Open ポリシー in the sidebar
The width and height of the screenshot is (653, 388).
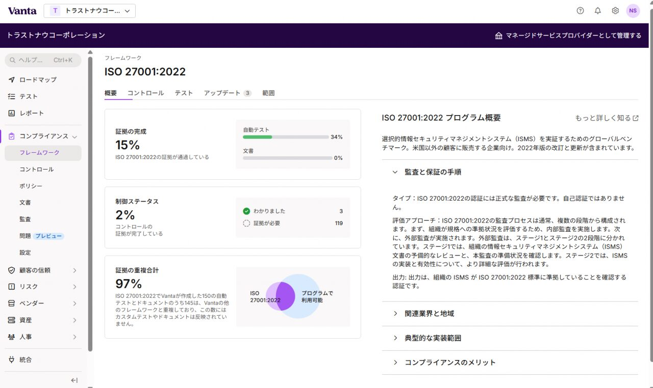(x=43, y=186)
